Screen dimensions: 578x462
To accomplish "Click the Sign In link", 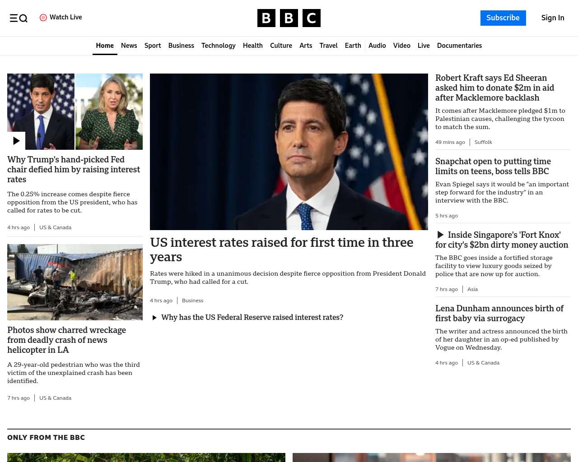I will [x=553, y=18].
